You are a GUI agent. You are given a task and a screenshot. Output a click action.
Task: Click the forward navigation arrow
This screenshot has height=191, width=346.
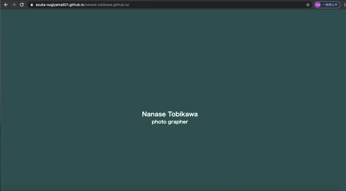click(14, 5)
